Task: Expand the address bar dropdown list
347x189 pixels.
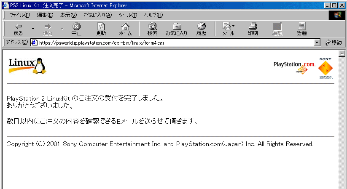Action: [317, 43]
